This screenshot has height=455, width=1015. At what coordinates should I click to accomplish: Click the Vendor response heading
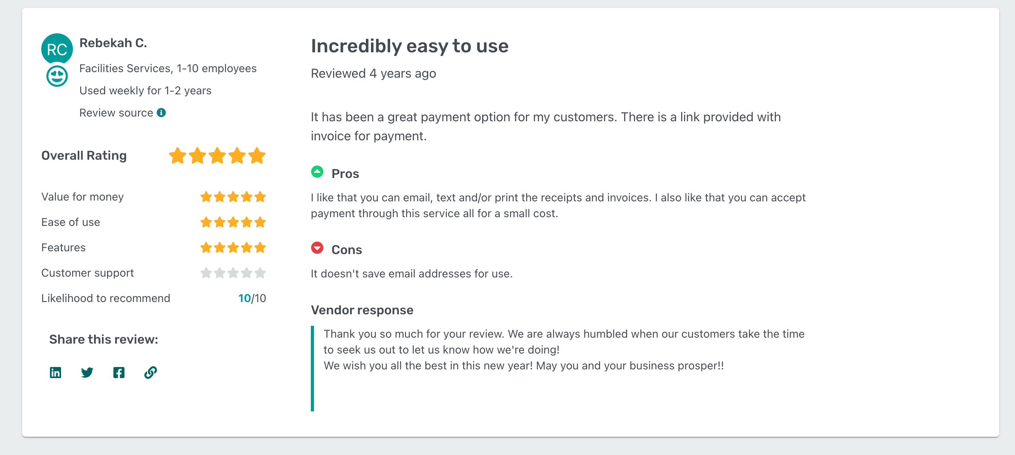click(362, 310)
